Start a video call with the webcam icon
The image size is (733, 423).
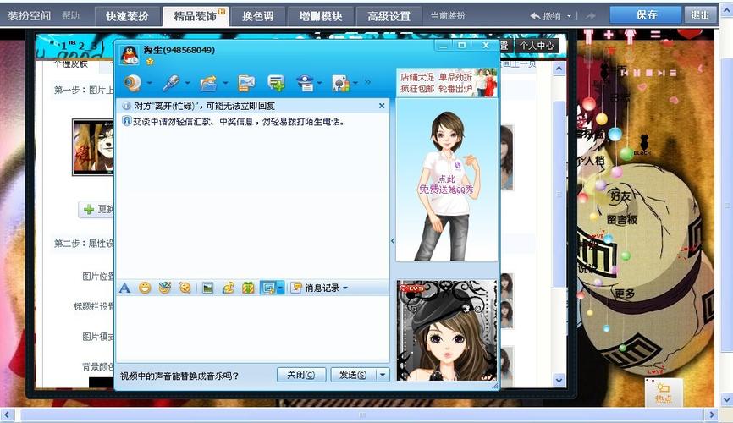click(133, 83)
